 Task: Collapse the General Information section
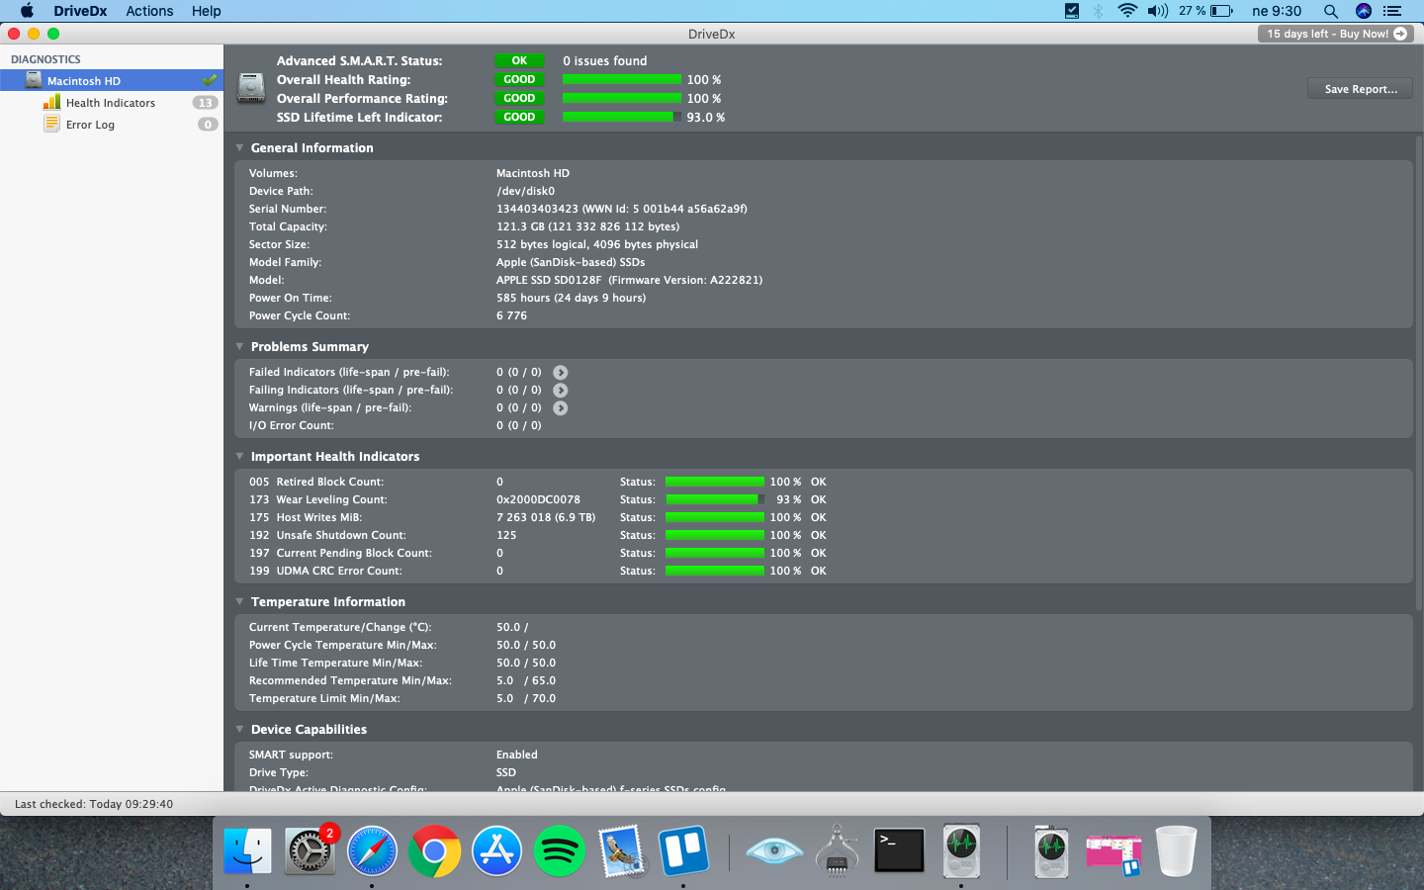[x=239, y=147]
